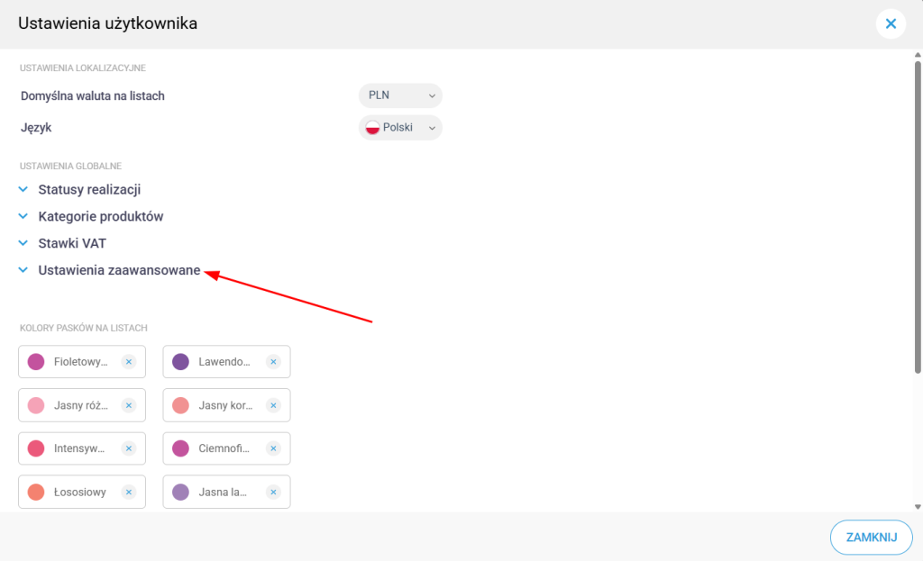This screenshot has height=561, width=923.
Task: Remove the Jasna la… color chip
Action: pos(272,492)
